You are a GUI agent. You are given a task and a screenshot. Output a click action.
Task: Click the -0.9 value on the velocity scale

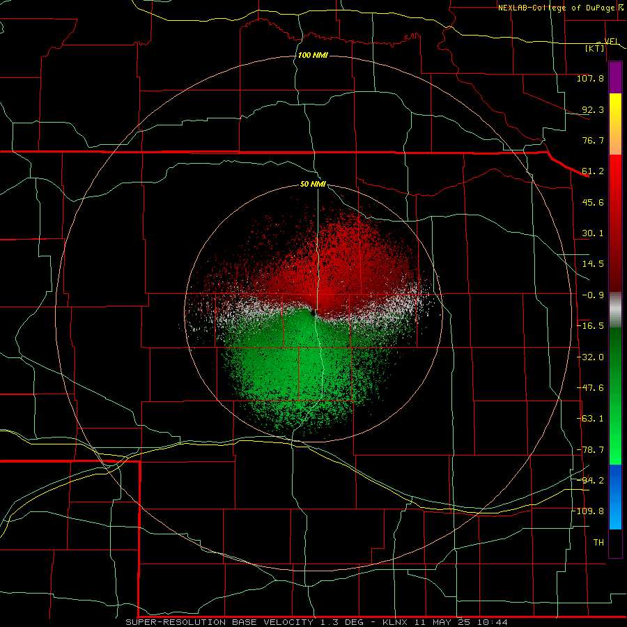(593, 295)
